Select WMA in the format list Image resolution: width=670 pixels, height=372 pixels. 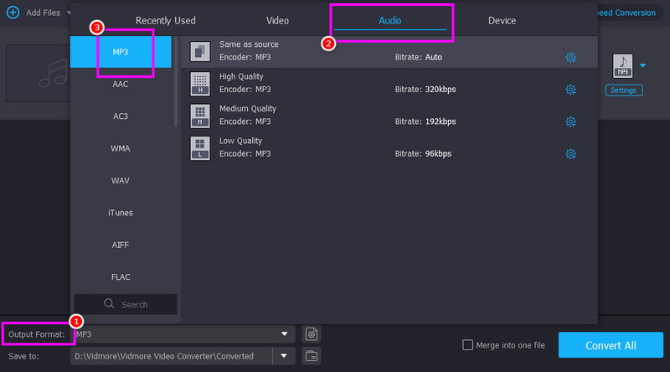pos(121,148)
